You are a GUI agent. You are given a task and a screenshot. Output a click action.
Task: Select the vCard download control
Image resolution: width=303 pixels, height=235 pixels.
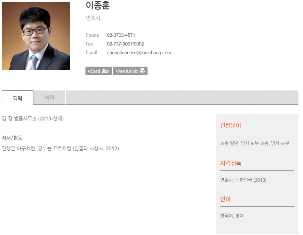tap(98, 71)
